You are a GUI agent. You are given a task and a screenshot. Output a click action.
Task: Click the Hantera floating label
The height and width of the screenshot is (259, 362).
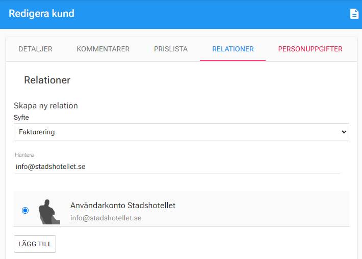click(x=24, y=155)
